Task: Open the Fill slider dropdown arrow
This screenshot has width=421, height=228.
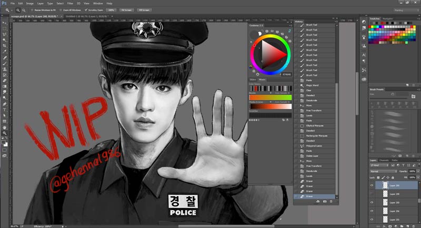Action: coord(418,177)
